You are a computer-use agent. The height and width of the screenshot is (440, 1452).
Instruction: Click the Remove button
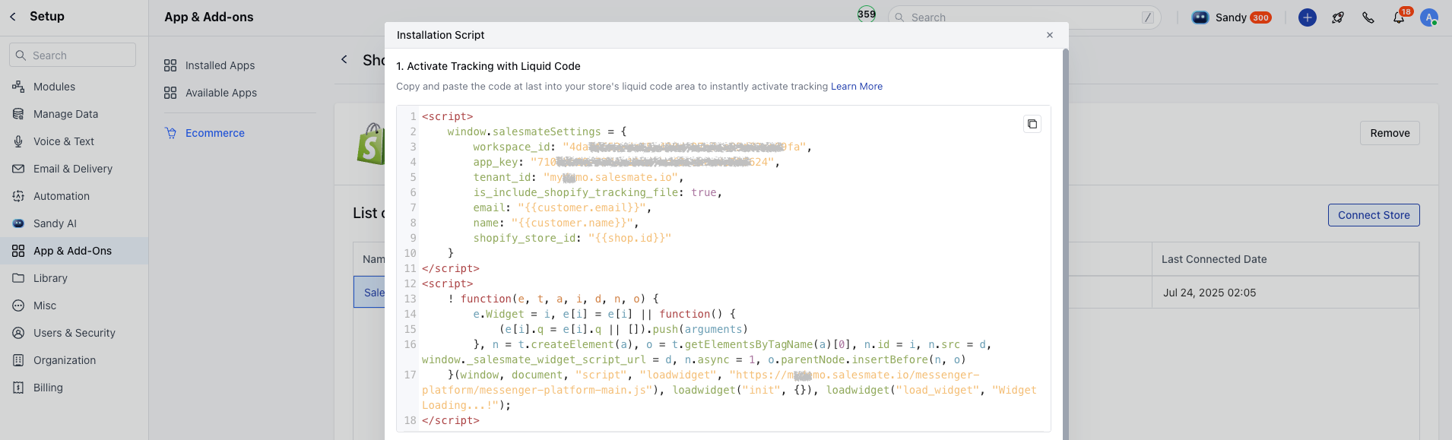click(1390, 133)
